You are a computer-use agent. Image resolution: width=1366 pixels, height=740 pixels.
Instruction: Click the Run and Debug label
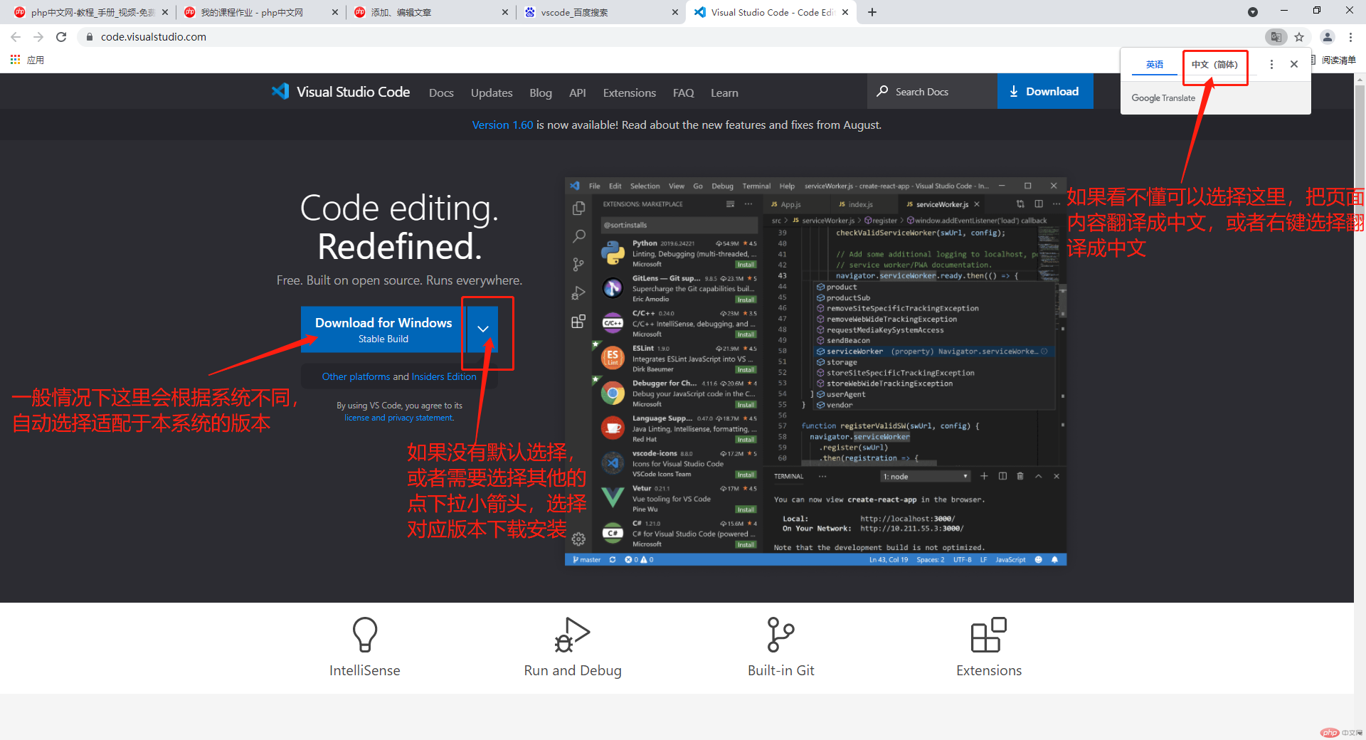pyautogui.click(x=573, y=670)
